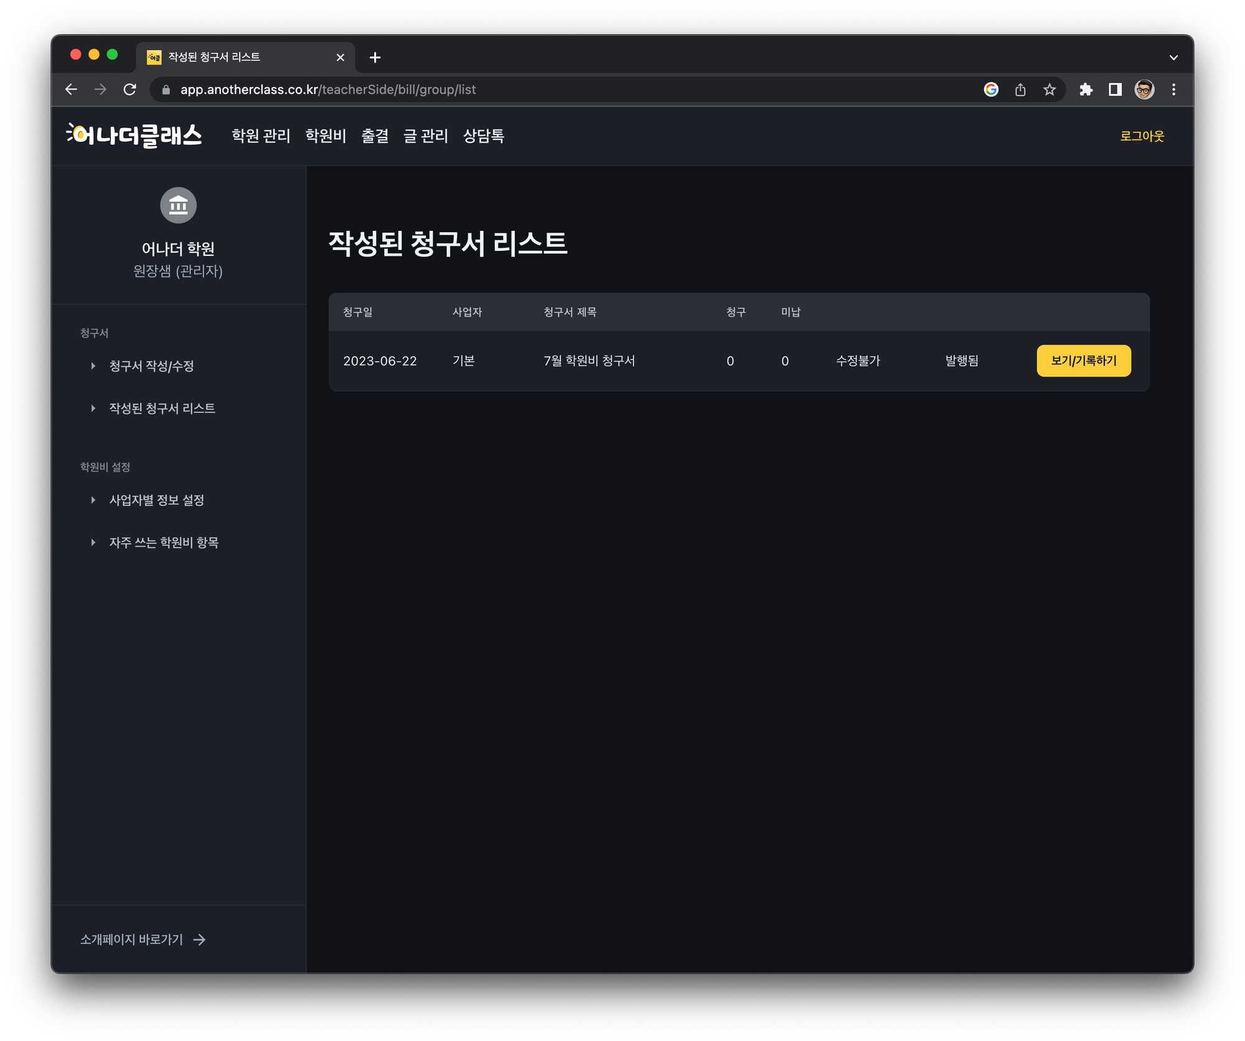Image resolution: width=1245 pixels, height=1041 pixels.
Task: Open 자주 쓰는 학원비 항목 in the sidebar
Action: click(x=164, y=543)
